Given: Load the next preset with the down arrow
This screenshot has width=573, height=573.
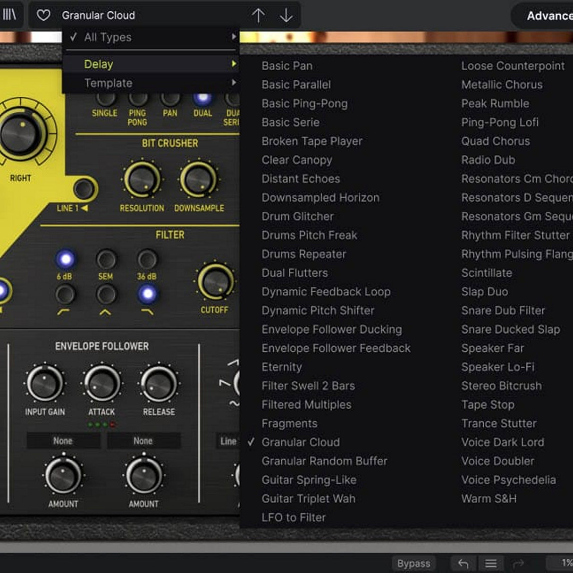Looking at the screenshot, I should (286, 15).
